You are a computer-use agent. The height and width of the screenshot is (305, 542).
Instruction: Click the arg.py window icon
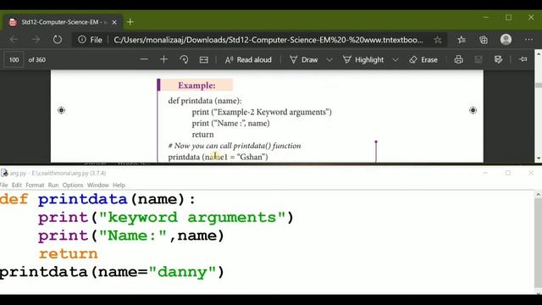[4, 173]
